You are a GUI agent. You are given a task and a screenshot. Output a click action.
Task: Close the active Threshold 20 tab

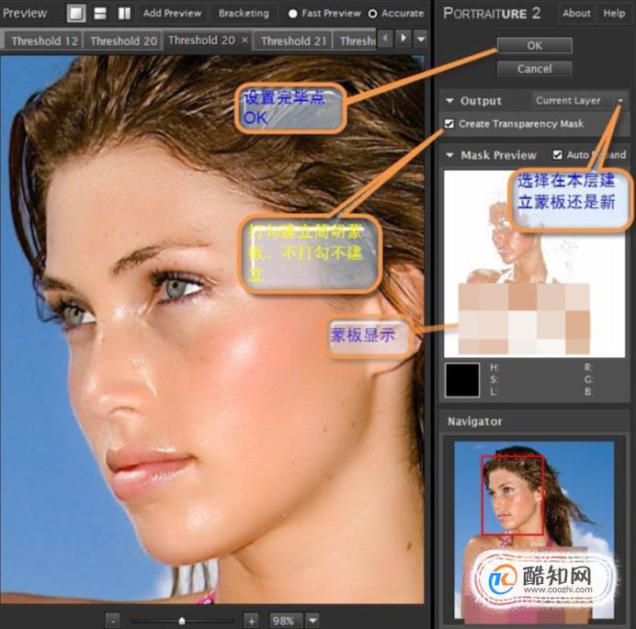click(x=244, y=39)
